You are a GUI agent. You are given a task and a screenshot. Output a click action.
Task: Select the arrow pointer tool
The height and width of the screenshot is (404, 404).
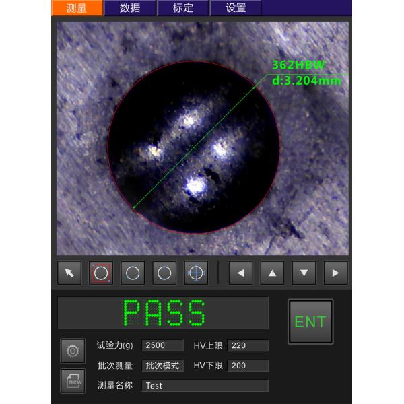pos(69,273)
